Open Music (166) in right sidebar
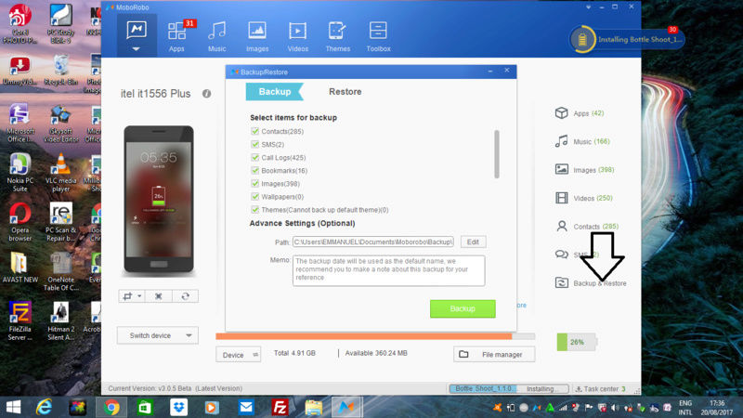Screen dimensions: 743x418 582,141
